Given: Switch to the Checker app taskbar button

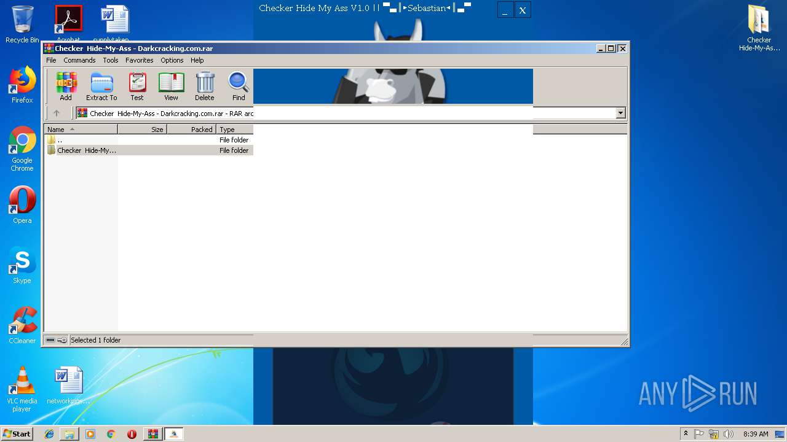Looking at the screenshot, I should tap(174, 434).
